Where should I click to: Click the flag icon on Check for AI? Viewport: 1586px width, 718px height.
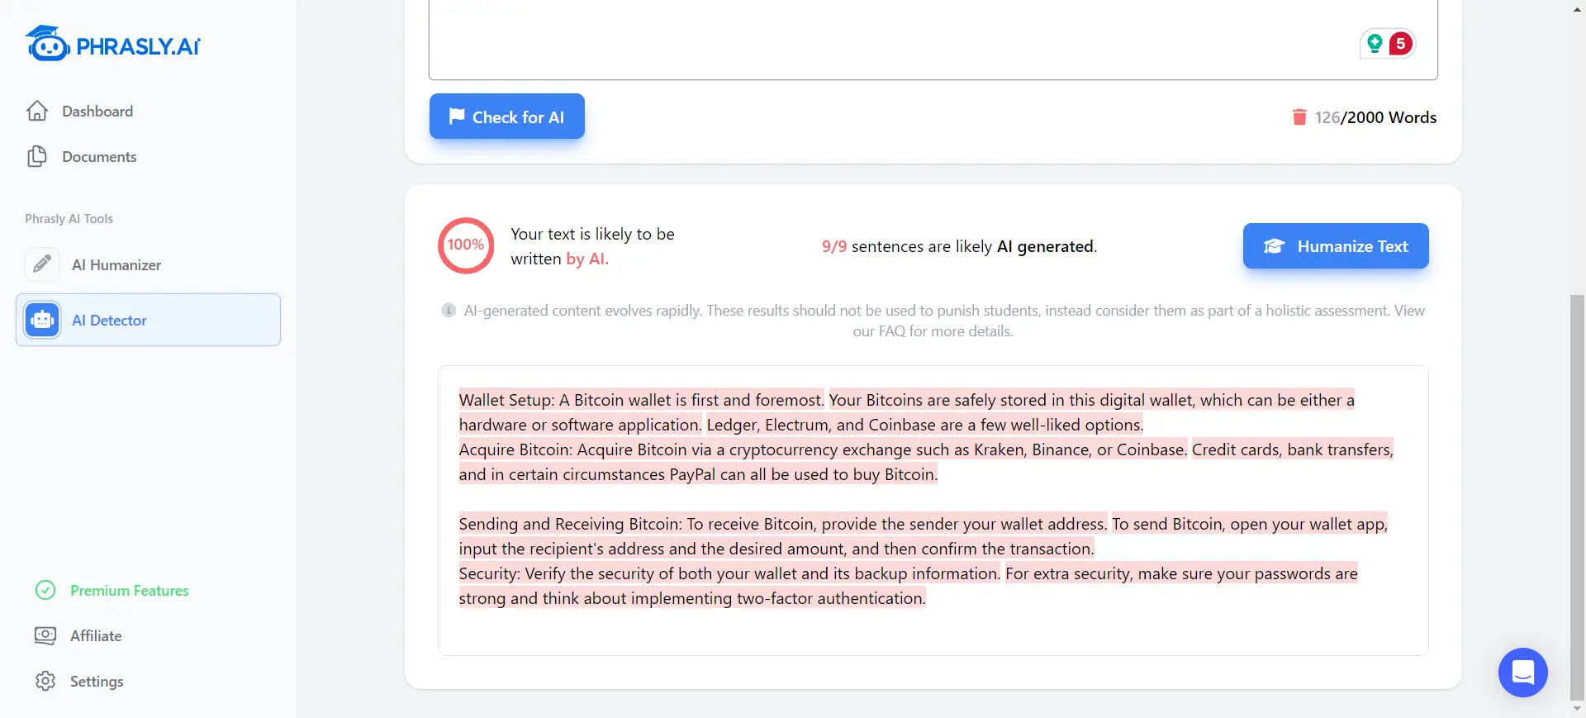click(x=457, y=116)
